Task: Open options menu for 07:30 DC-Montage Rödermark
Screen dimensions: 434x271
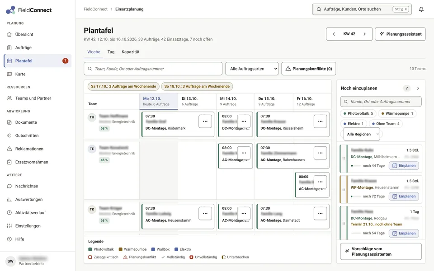Action: point(205,121)
